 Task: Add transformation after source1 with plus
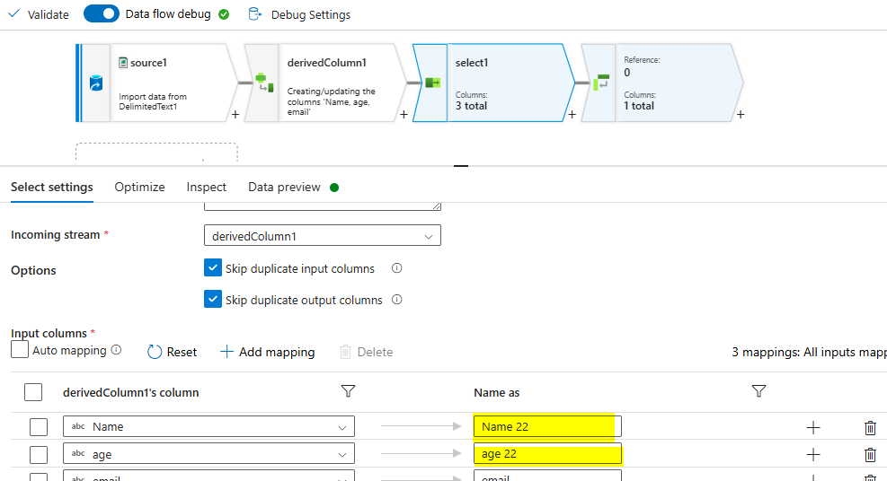(x=235, y=115)
